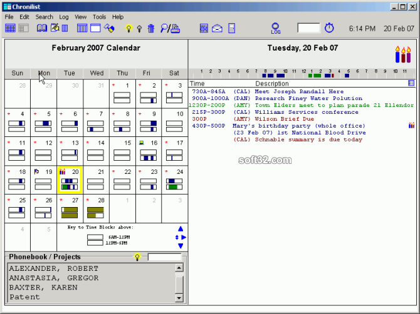Select calendar day 27 with olive blocks

click(70, 208)
